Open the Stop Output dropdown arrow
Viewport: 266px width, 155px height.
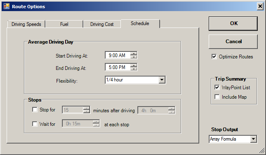[254, 139]
